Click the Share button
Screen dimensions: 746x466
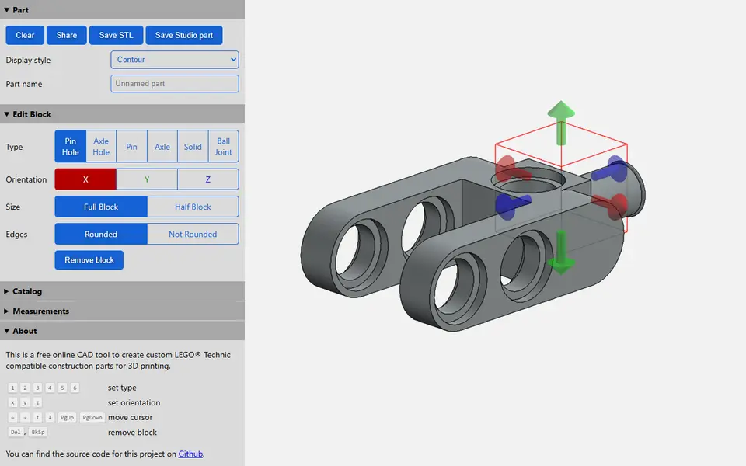coord(67,35)
